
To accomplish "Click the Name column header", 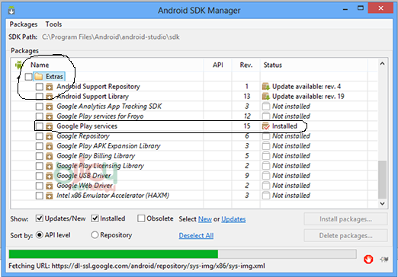I will point(40,65).
